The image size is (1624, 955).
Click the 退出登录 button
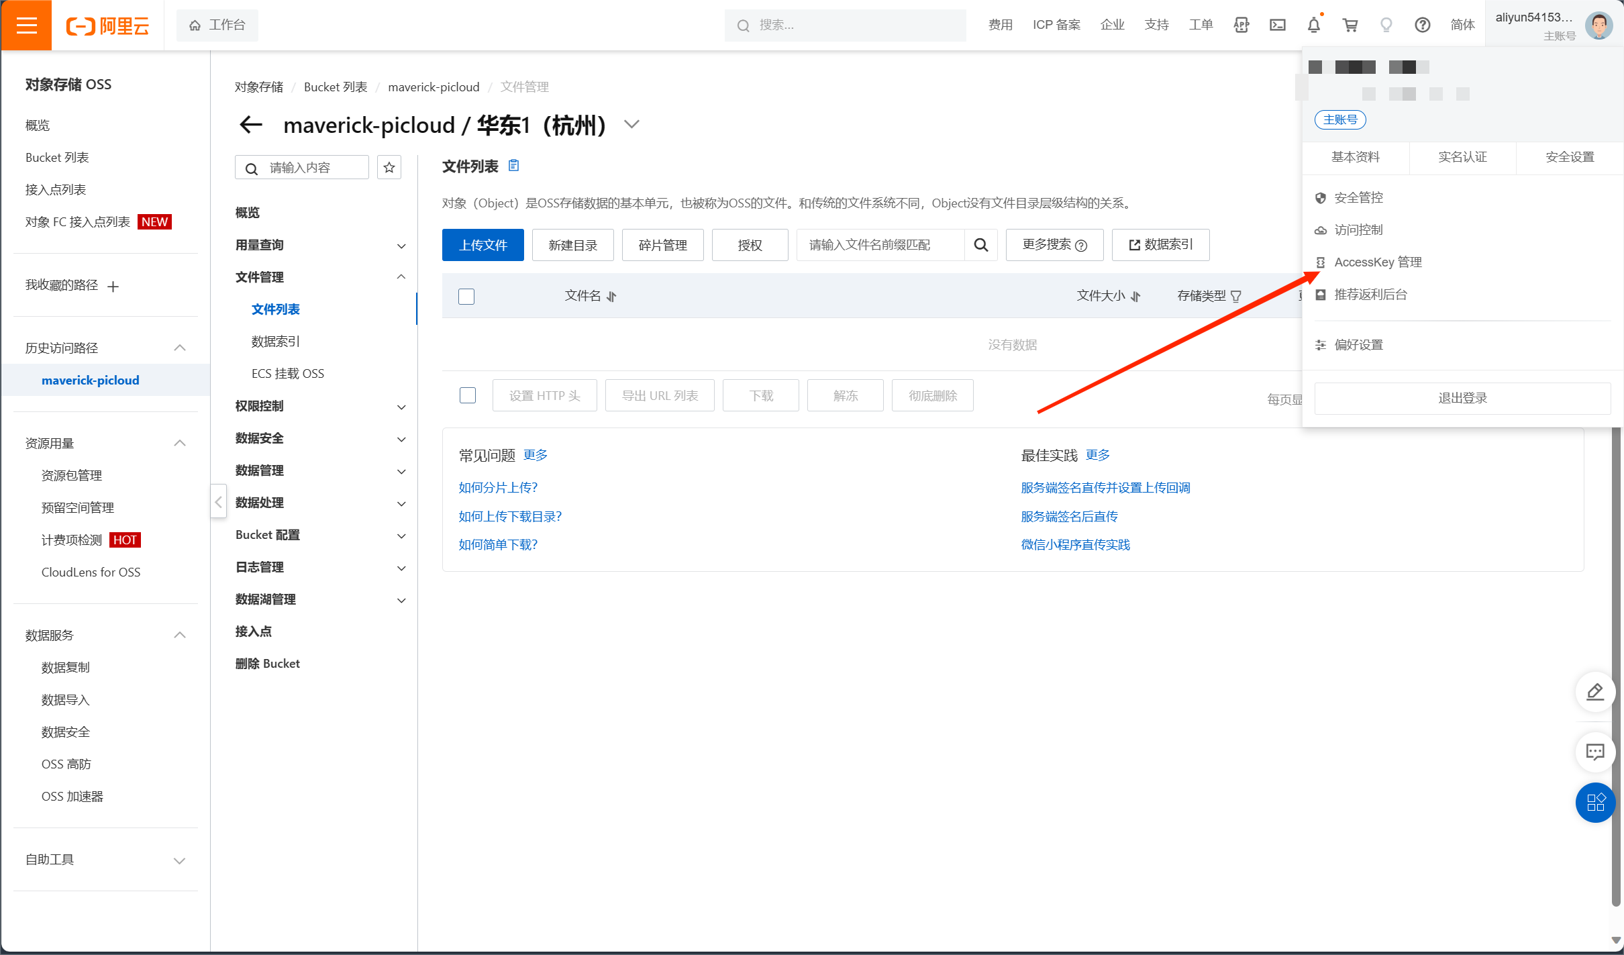coord(1462,398)
